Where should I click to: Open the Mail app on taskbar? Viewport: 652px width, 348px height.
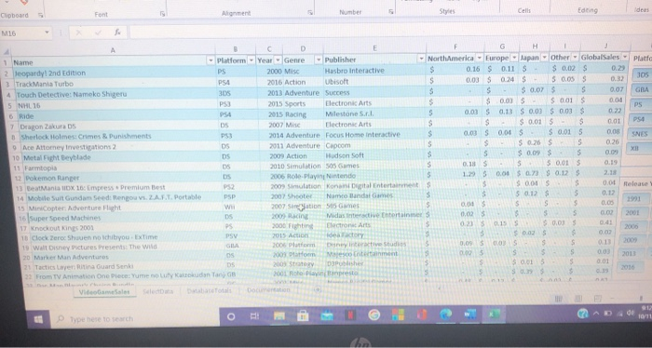[x=327, y=315]
